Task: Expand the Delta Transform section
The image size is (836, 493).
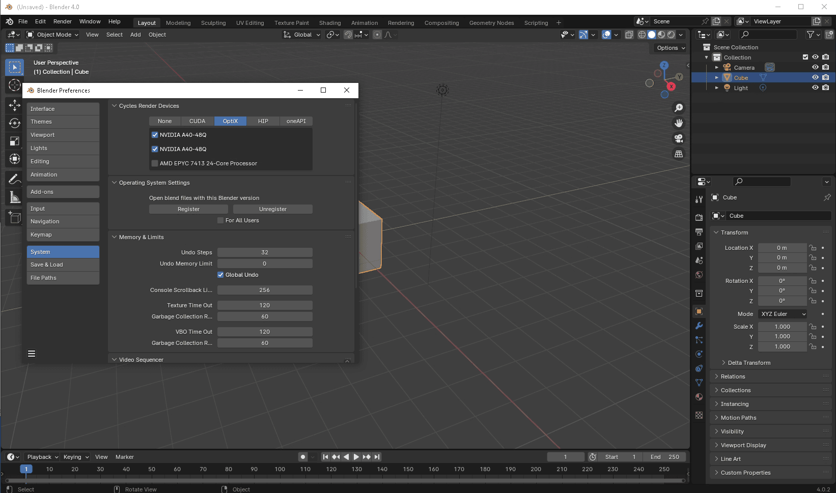Action: [748, 363]
